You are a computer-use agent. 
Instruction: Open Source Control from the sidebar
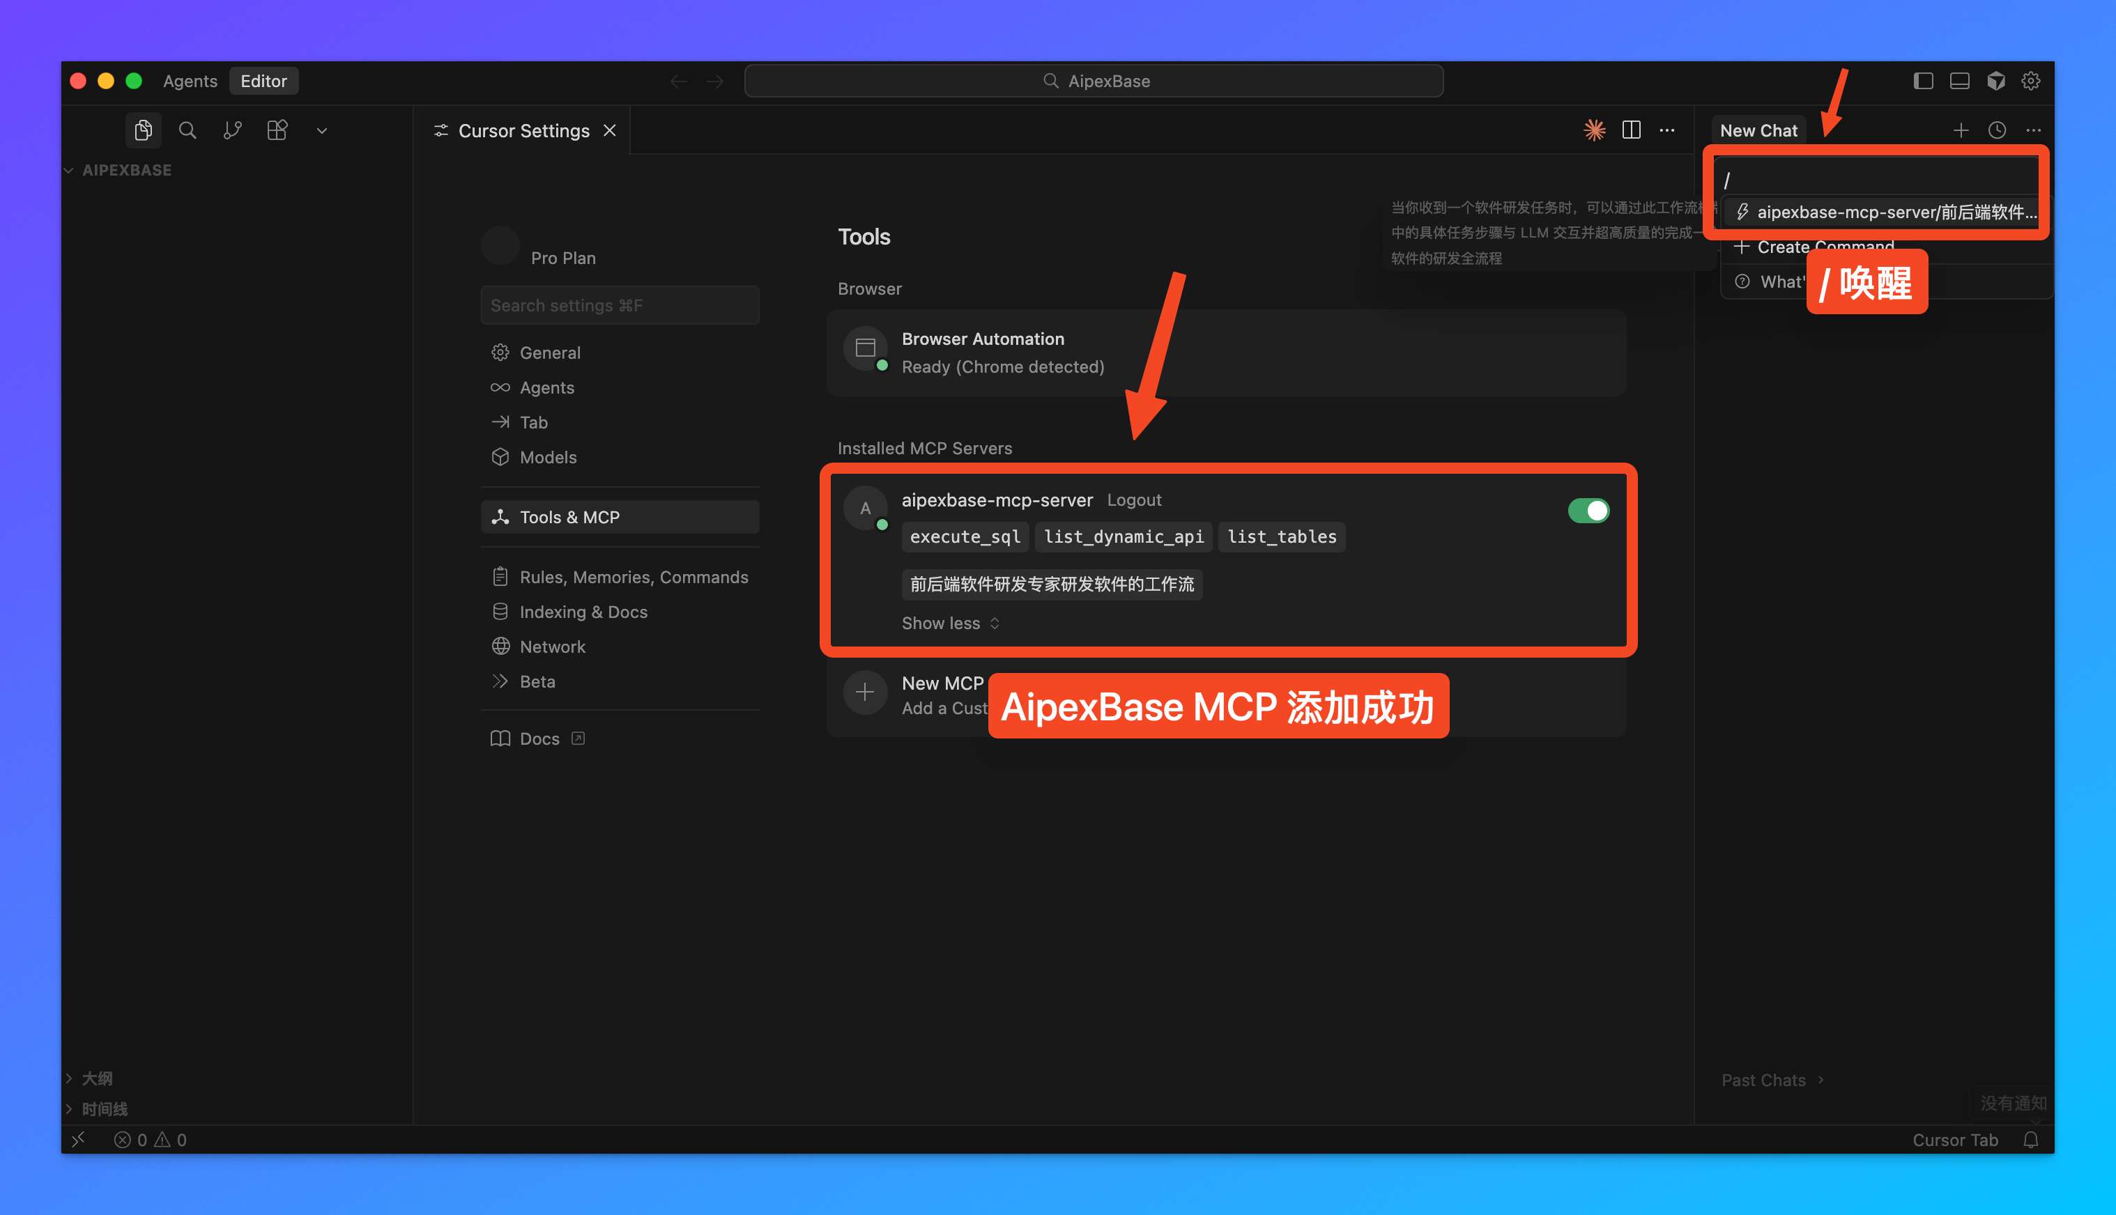point(233,130)
